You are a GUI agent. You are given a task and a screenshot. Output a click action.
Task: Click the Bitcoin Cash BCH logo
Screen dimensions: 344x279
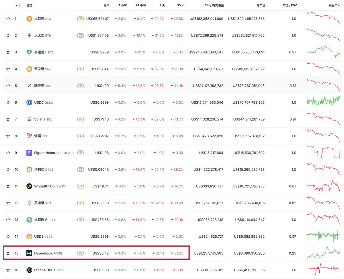pyautogui.click(x=29, y=220)
